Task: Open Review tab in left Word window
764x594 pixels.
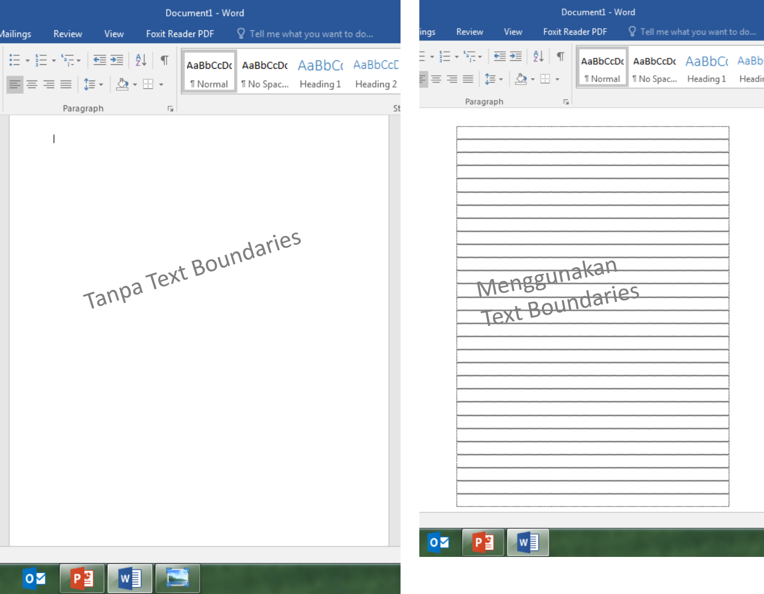Action: click(68, 34)
